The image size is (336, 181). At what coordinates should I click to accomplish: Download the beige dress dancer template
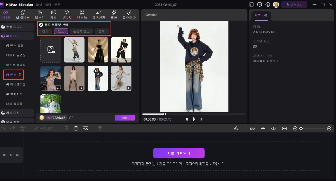coord(81,88)
